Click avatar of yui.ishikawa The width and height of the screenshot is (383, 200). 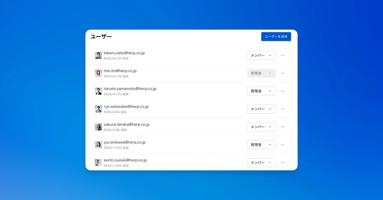click(98, 145)
